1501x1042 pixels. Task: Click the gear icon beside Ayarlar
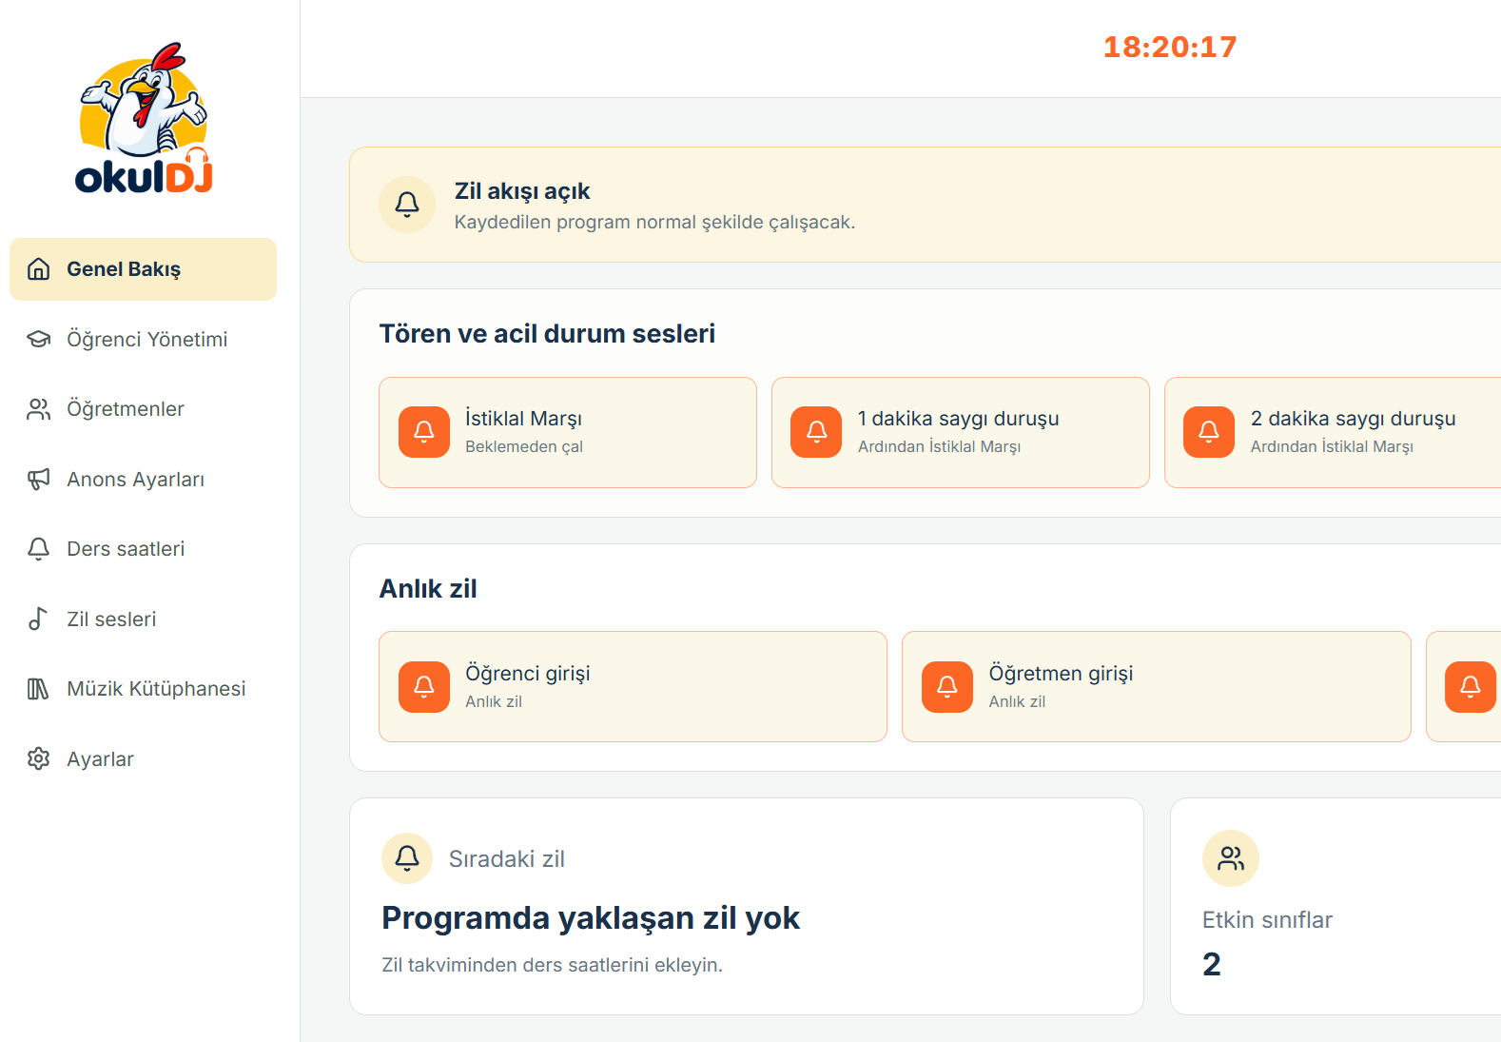(x=38, y=758)
